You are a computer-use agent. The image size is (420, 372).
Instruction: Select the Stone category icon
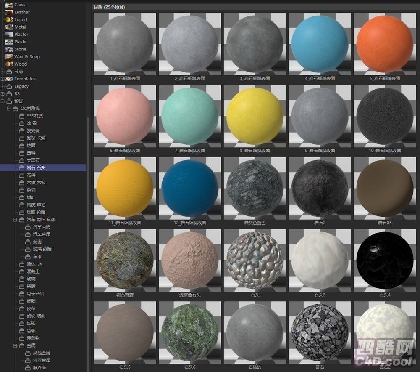(x=9, y=49)
